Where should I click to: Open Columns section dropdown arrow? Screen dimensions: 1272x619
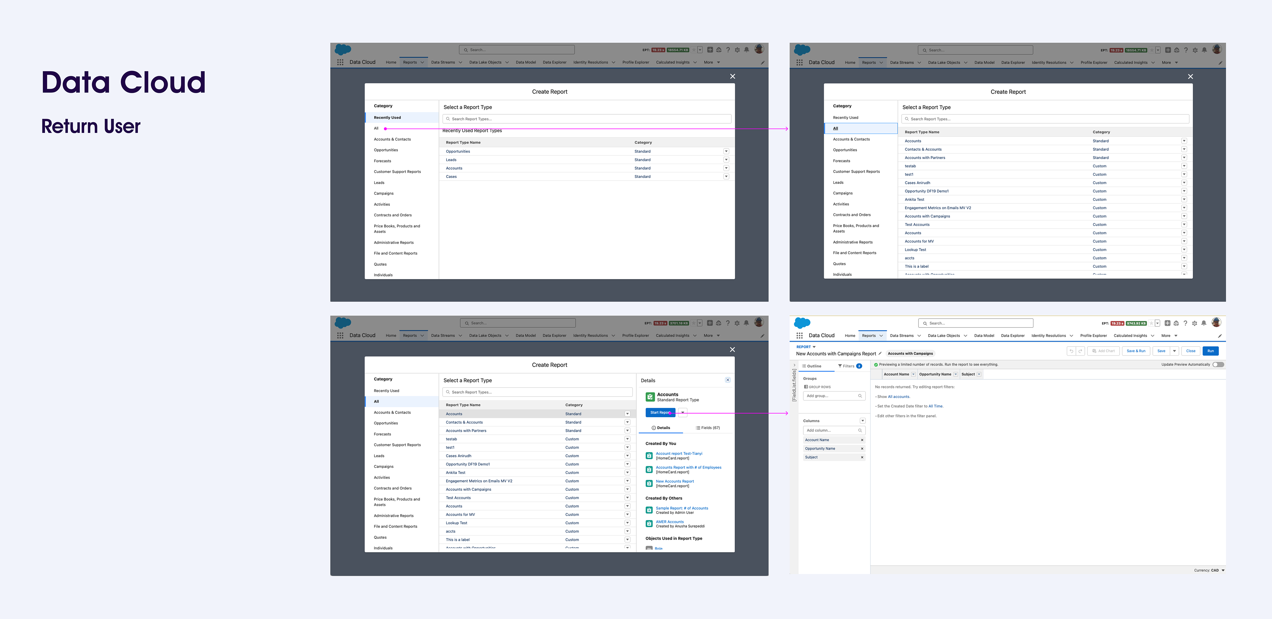pyautogui.click(x=863, y=421)
